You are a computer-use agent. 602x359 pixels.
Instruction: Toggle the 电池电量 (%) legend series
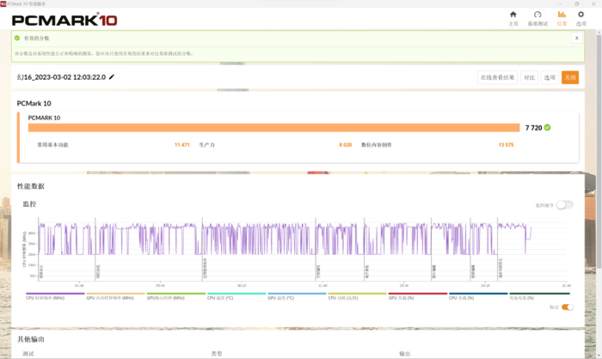tap(539, 296)
